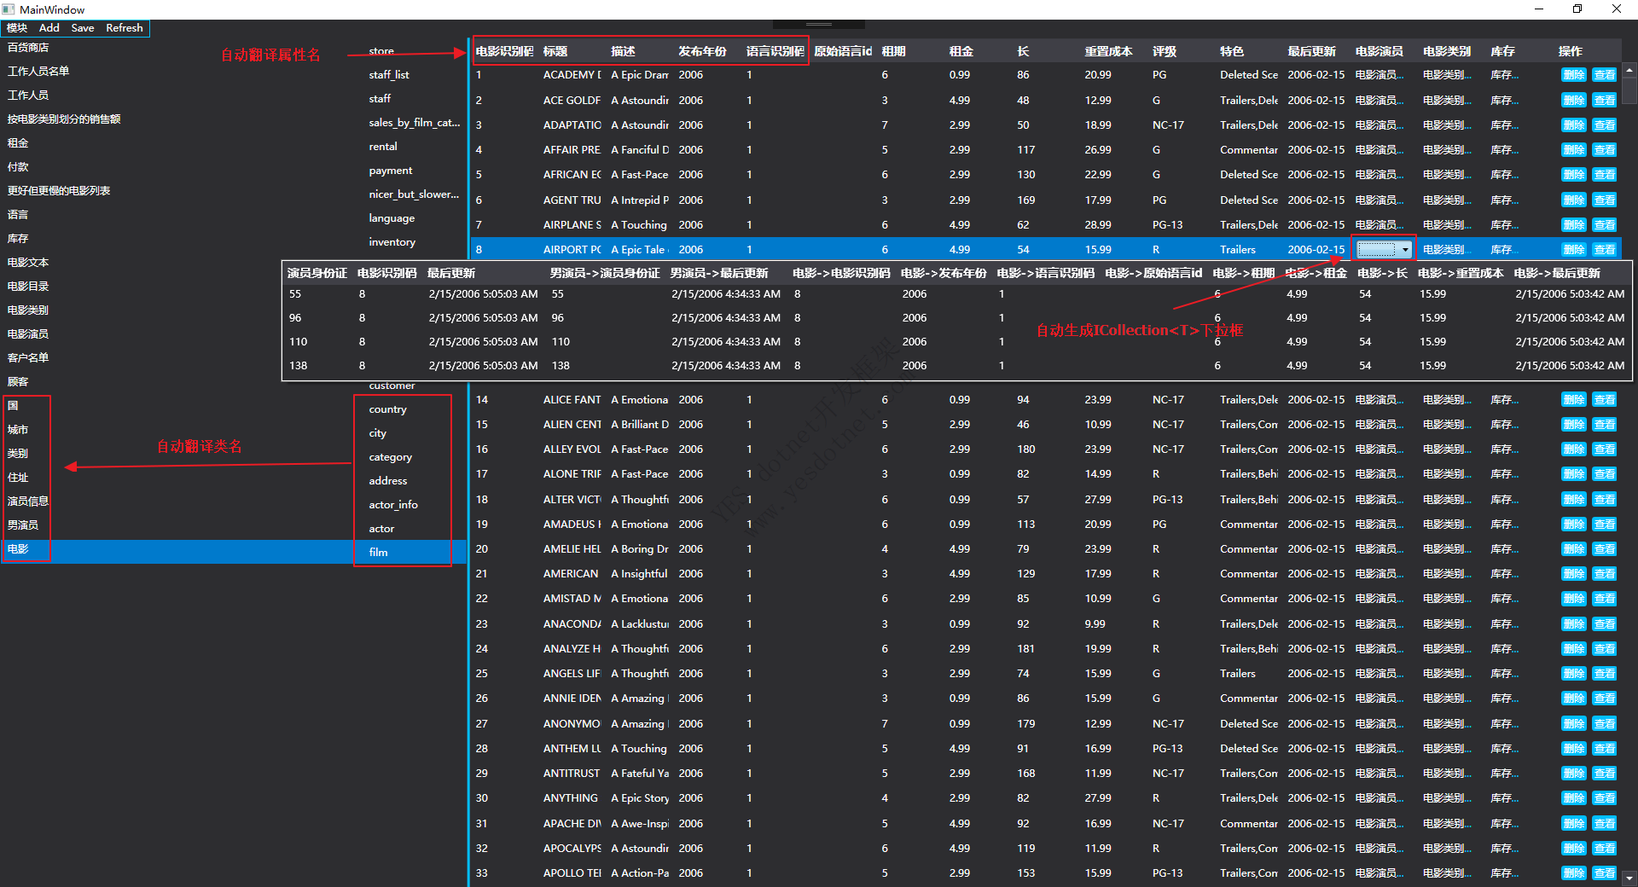
Task: Open the combo box in the AIRPORT row
Action: (x=1384, y=250)
